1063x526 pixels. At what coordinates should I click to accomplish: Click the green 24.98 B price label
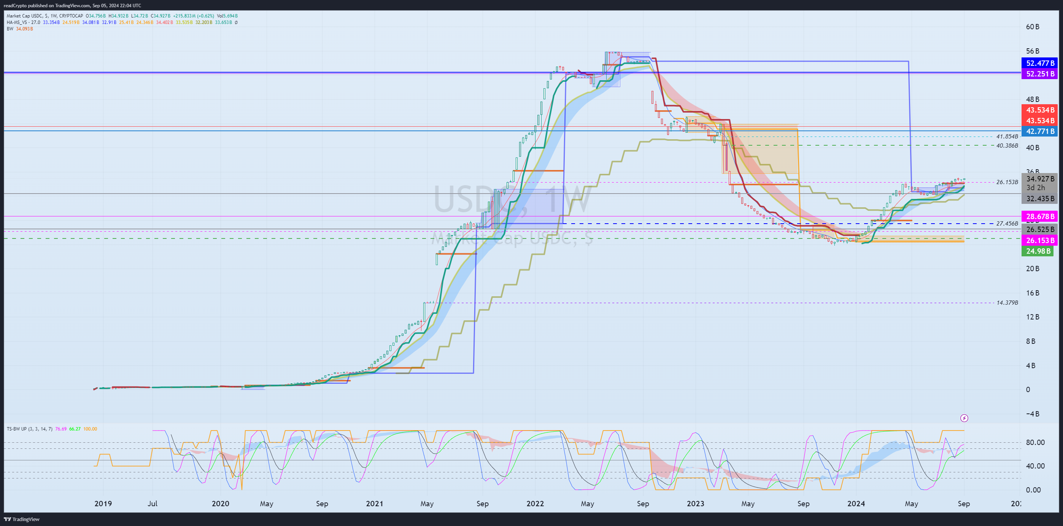1038,251
